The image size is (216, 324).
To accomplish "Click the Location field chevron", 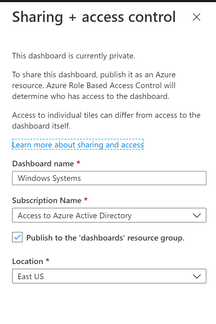I will pos(198,276).
